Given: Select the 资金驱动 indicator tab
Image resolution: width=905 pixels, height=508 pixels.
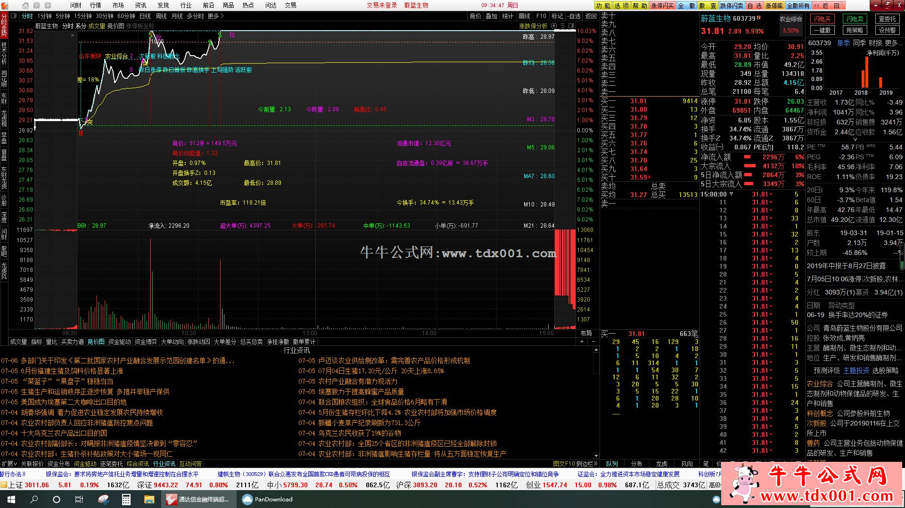Looking at the screenshot, I should [x=120, y=342].
